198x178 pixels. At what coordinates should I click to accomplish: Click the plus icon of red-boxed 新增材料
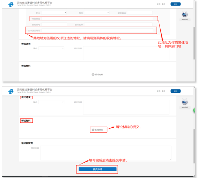click(93, 130)
